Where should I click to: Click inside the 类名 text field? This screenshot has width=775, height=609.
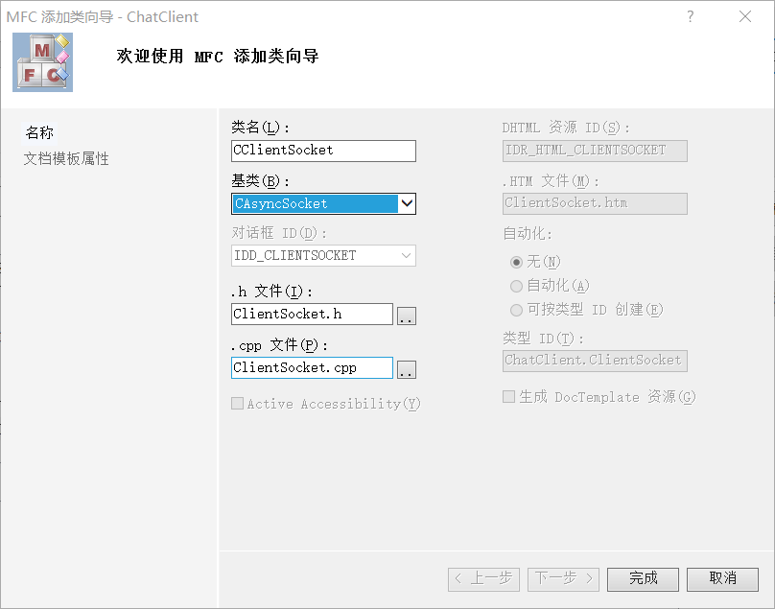(323, 151)
